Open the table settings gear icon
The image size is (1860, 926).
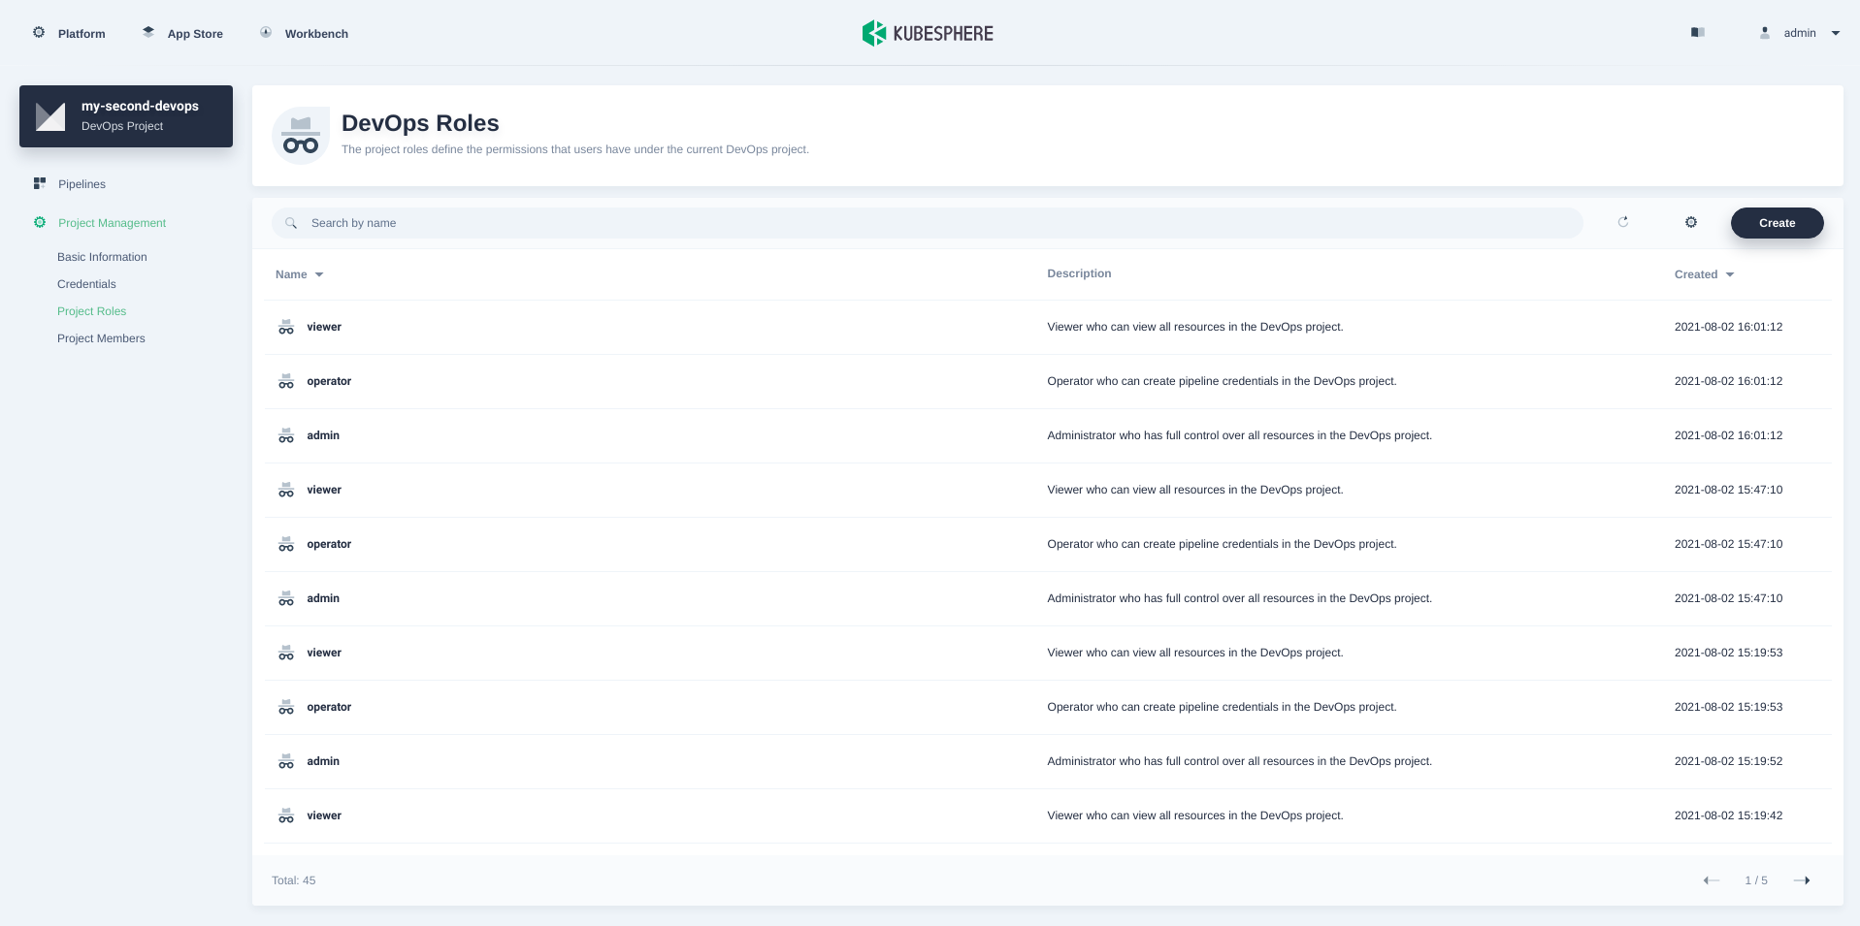point(1690,222)
